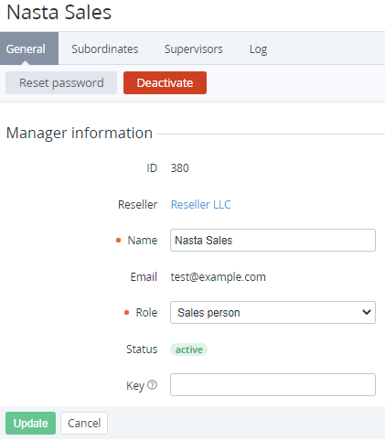Screen dimensions: 385x441
Task: Click the Key help question mark icon
Action: pos(152,385)
